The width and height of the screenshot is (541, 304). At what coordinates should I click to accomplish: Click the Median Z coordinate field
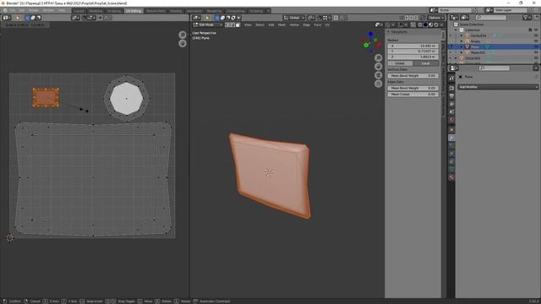(x=413, y=57)
